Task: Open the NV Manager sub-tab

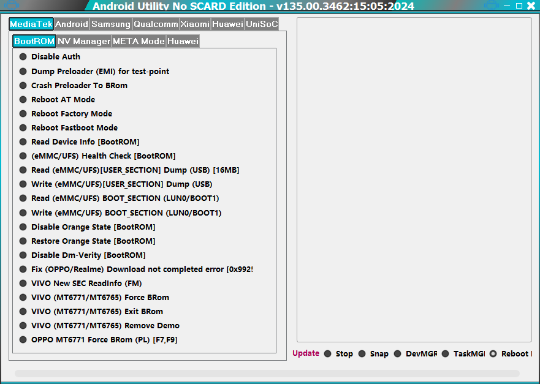Action: [x=84, y=42]
